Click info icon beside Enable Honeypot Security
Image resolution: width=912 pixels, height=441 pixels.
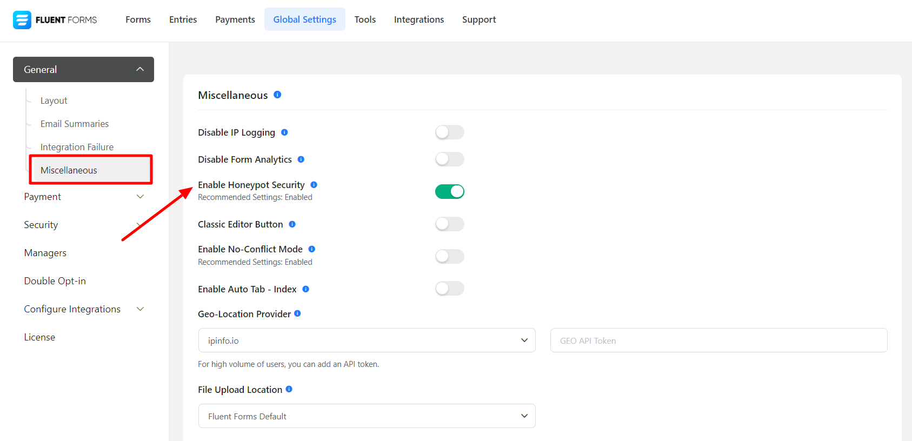314,185
